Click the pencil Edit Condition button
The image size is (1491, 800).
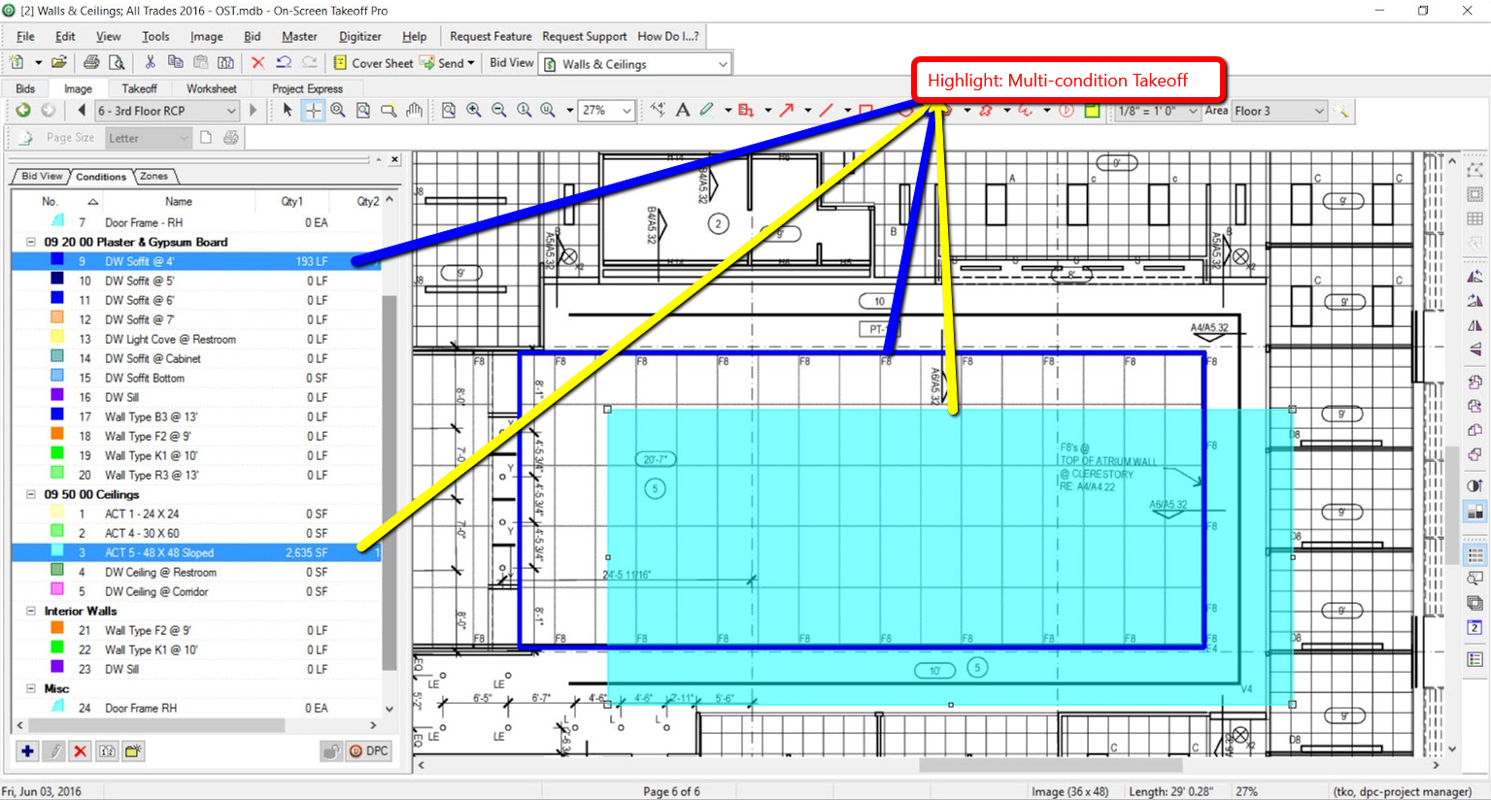point(54,750)
